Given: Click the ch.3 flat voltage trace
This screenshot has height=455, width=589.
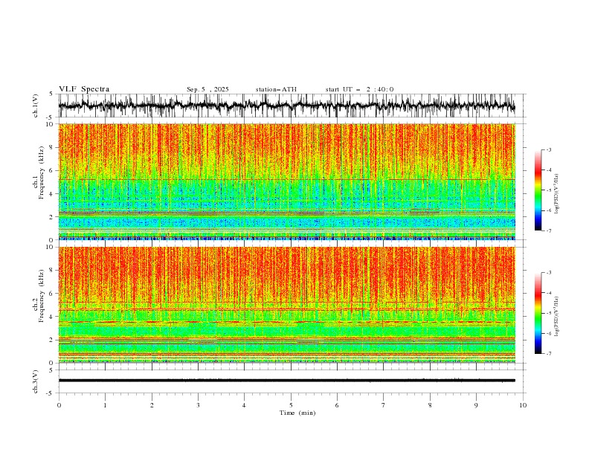Looking at the screenshot, I should pos(286,381).
